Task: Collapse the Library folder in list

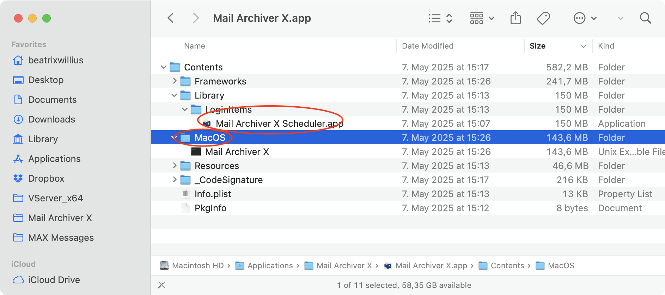Action: coord(174,95)
